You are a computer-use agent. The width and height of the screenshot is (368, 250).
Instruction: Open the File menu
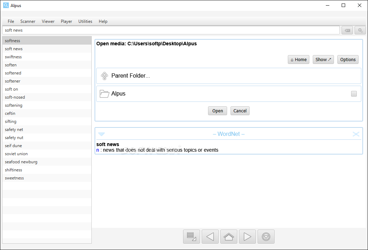pos(11,21)
